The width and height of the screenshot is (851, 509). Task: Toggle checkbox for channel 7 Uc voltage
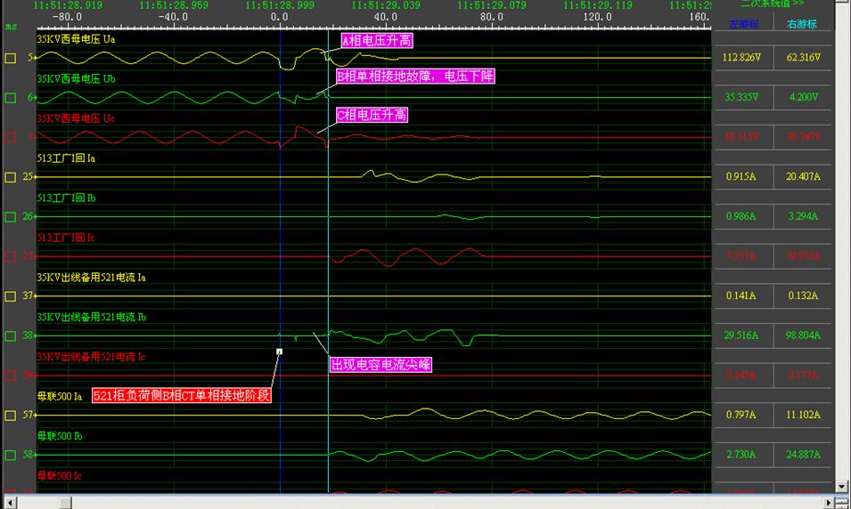[x=10, y=137]
